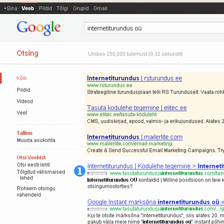224x224 pixels.
Task: Click Tallinn location label
Action: 25,133
